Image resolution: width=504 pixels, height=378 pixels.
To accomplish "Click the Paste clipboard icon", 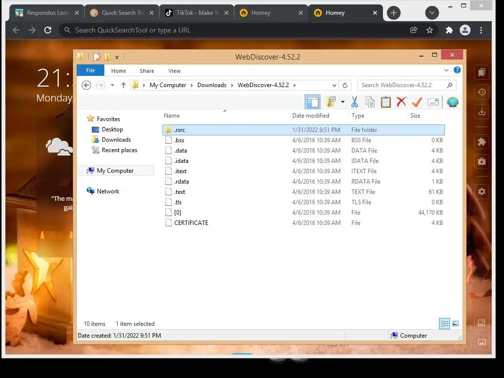I will [386, 102].
